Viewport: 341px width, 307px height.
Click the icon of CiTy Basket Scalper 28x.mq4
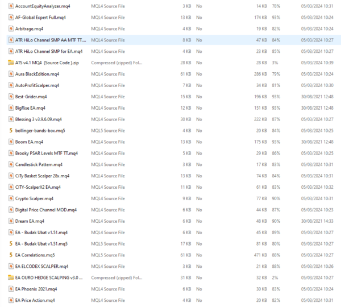[11, 176]
